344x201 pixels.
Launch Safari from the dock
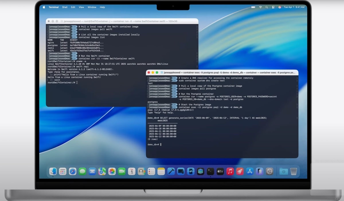73,171
